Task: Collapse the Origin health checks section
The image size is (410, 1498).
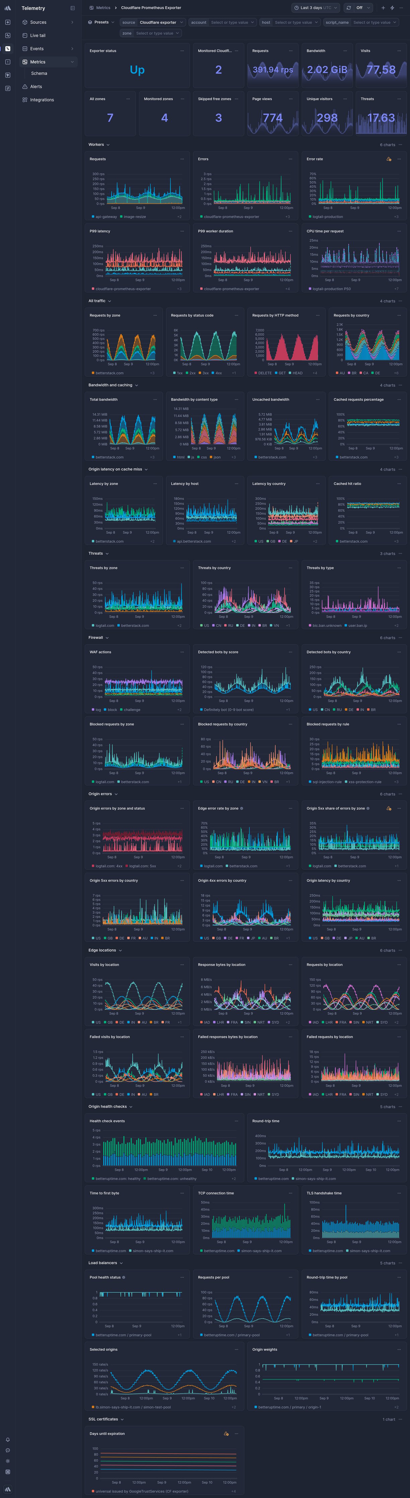Action: tap(110, 1106)
